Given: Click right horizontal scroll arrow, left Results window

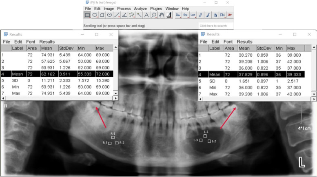Looking at the screenshot, I should coord(115,98).
